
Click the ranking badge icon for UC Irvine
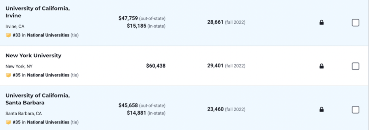coord(8,35)
